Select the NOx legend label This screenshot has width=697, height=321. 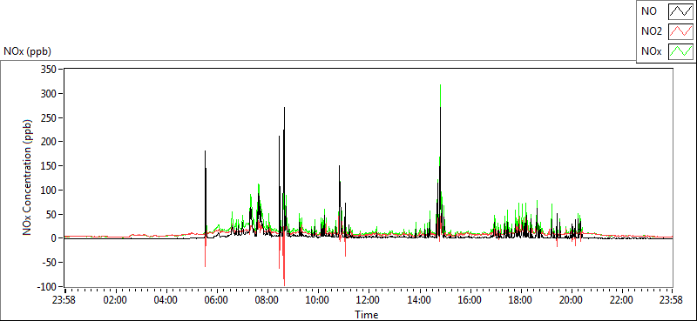(651, 51)
